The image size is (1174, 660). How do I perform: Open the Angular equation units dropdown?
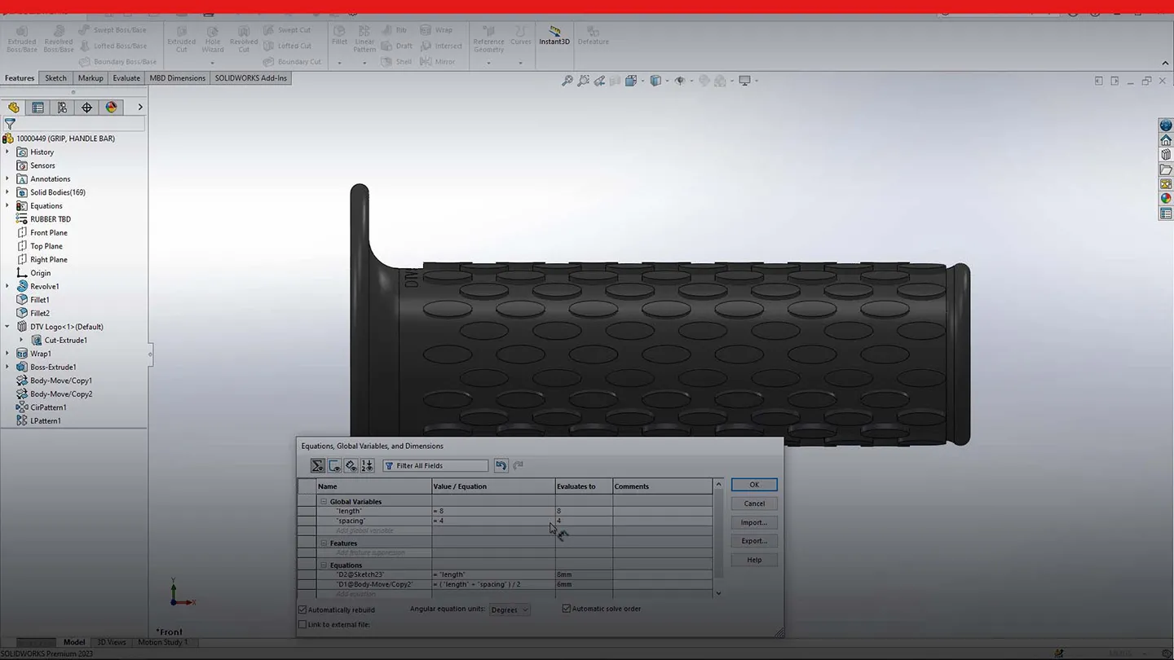coord(525,609)
